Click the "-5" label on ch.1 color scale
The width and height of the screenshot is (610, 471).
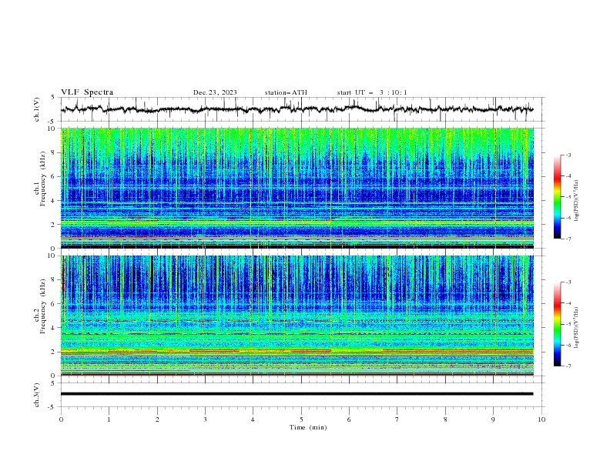pos(568,197)
